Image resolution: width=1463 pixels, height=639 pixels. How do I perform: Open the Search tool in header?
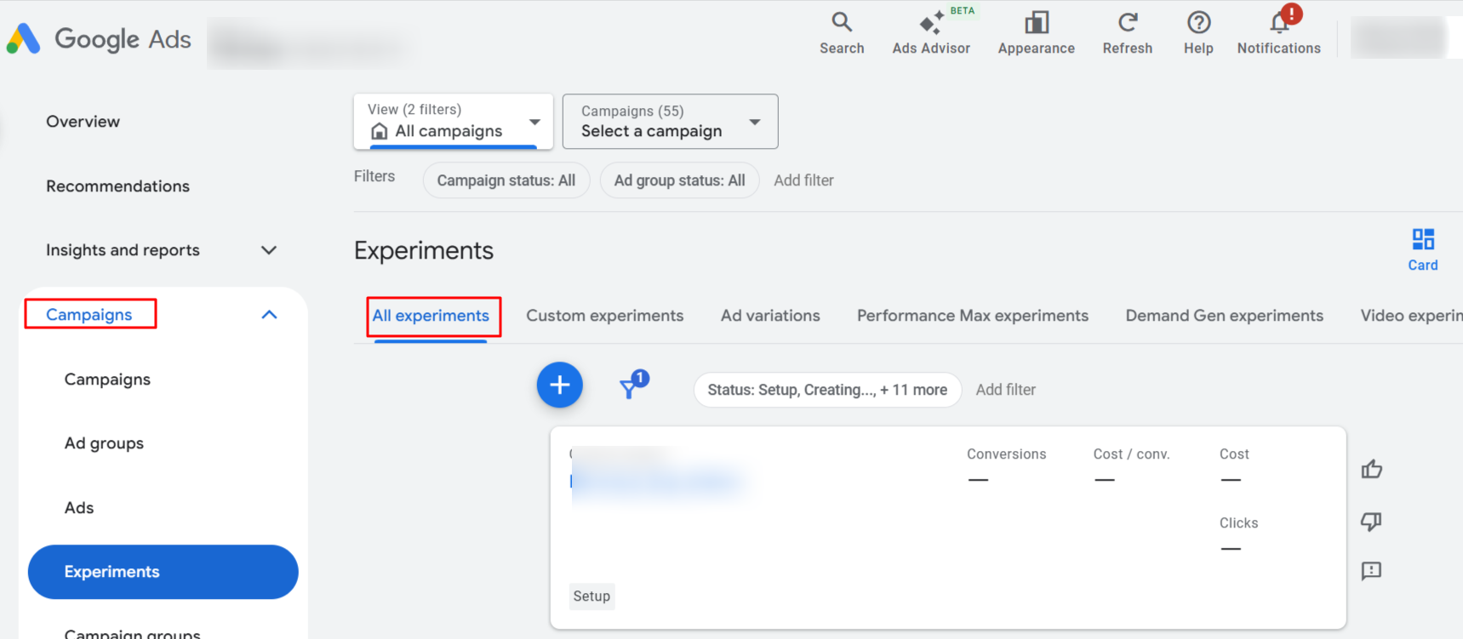[x=841, y=33]
